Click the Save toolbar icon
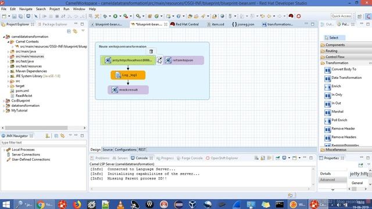The width and height of the screenshot is (372, 209). 14,16
